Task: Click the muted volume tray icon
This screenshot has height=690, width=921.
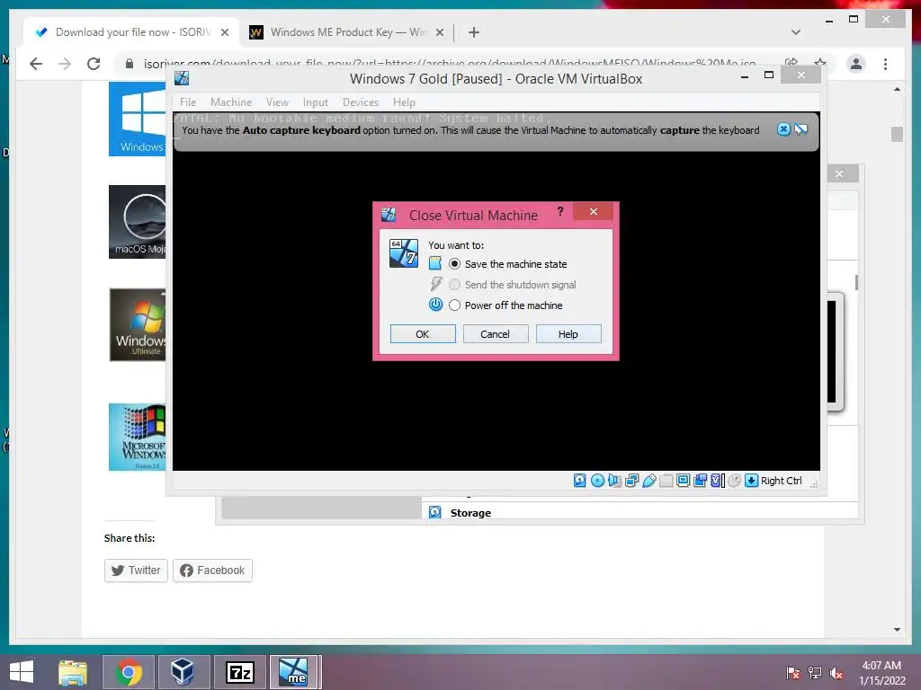Action: pyautogui.click(x=836, y=673)
